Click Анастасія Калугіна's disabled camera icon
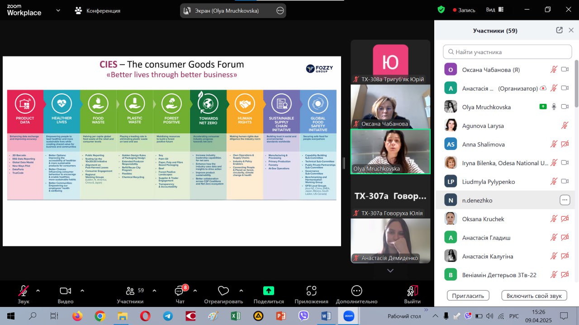579x325 pixels. pyautogui.click(x=565, y=256)
